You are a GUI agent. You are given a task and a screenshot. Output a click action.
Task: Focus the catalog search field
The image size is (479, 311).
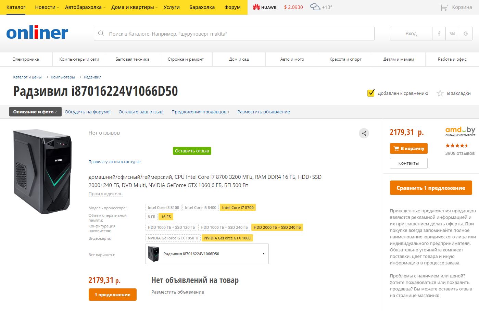[x=234, y=34]
